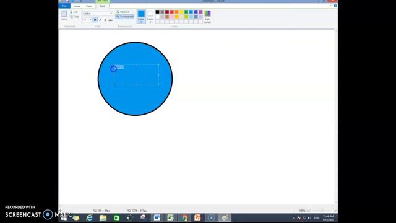This screenshot has height=223, width=396.
Task: Click the Paste button
Action: [x=64, y=15]
